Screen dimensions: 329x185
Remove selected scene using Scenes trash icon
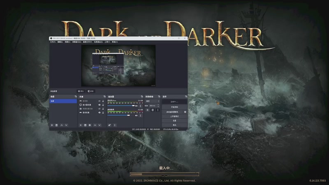56,125
